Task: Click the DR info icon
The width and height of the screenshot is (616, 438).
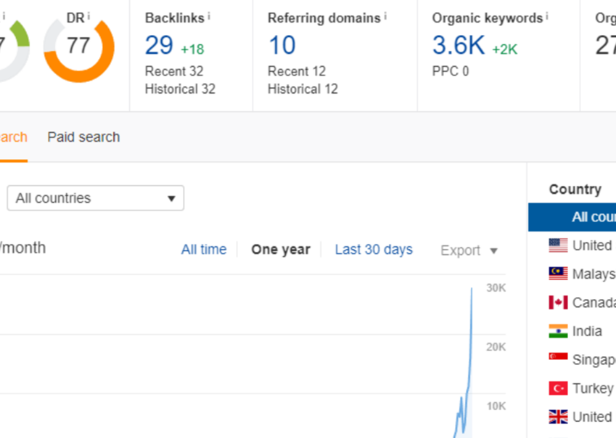Action: tap(88, 16)
